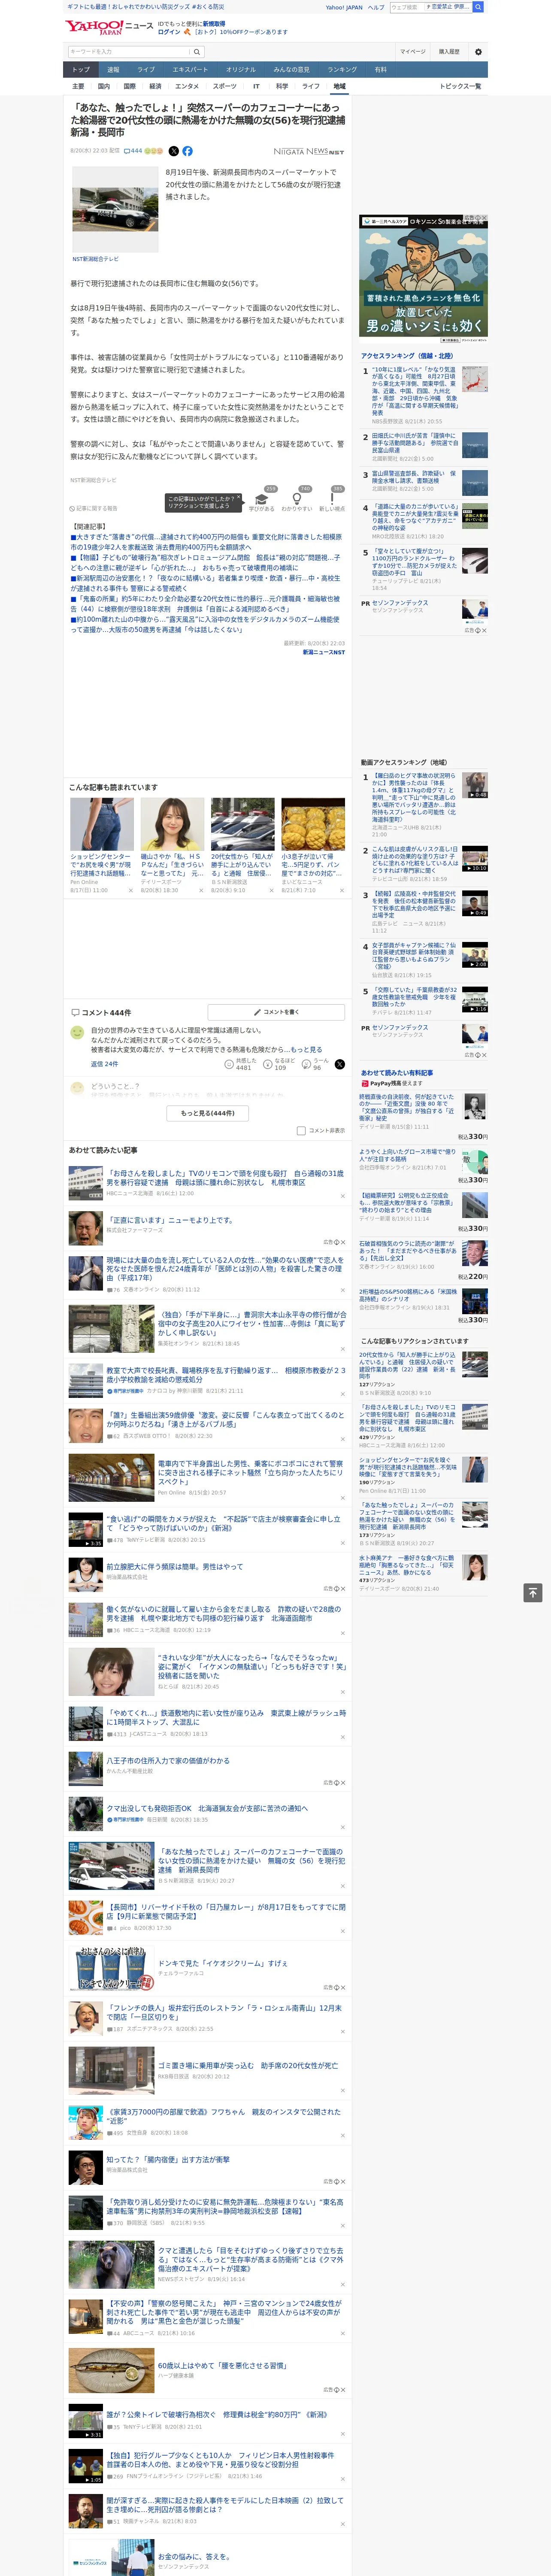Select the トップ tab in navigation
The width and height of the screenshot is (551, 2576).
(81, 70)
